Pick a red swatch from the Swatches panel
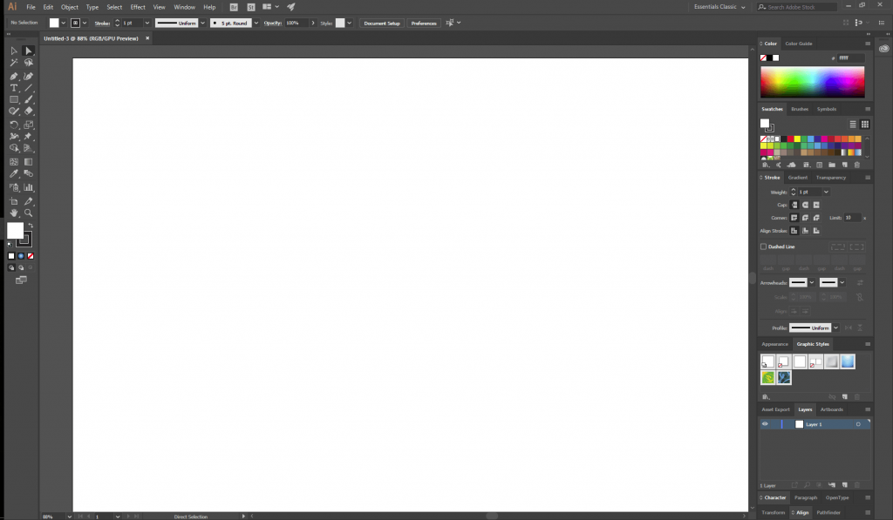The height and width of the screenshot is (520, 893). coord(791,138)
